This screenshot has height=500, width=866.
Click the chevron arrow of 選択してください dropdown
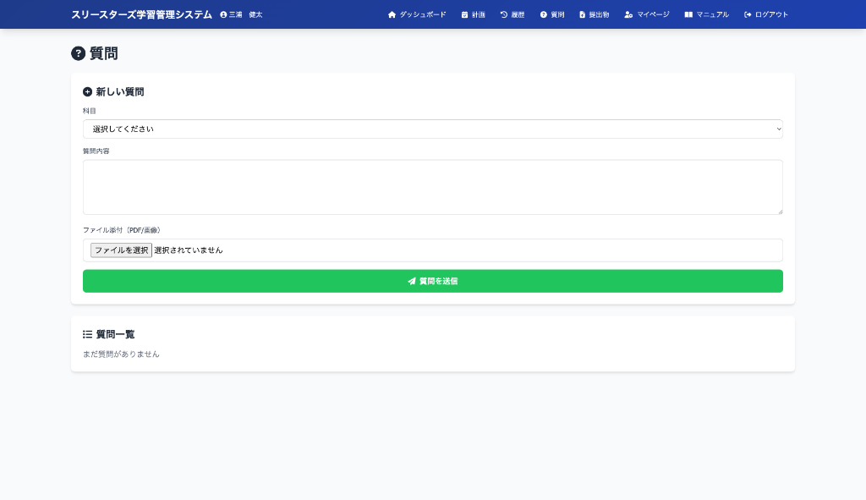[x=778, y=129]
